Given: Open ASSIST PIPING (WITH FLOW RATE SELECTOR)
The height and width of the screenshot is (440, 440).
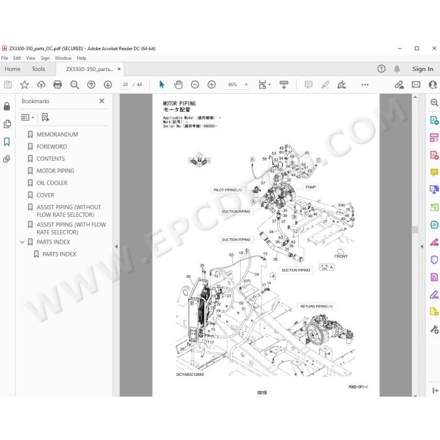Looking at the screenshot, I should (x=71, y=228).
